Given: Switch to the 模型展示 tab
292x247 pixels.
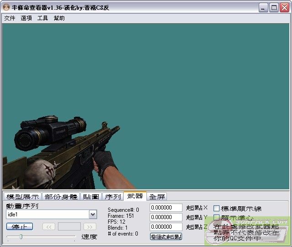Looking at the screenshot, I should click(22, 197).
